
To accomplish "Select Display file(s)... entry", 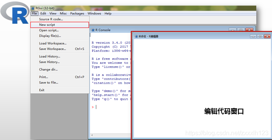I will [60, 36].
